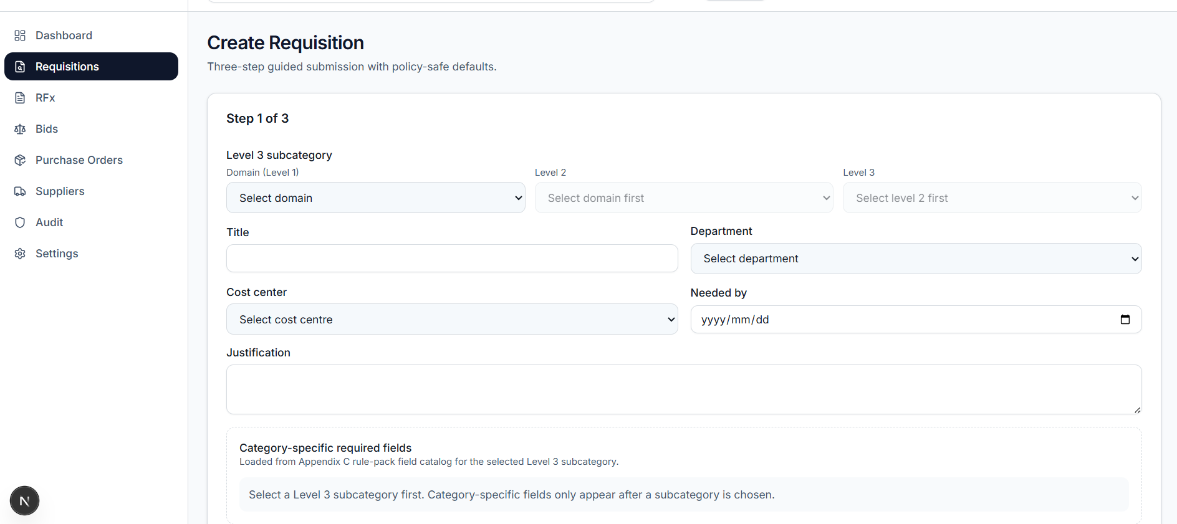Click the 'Domain (Level 1)' label

262,173
